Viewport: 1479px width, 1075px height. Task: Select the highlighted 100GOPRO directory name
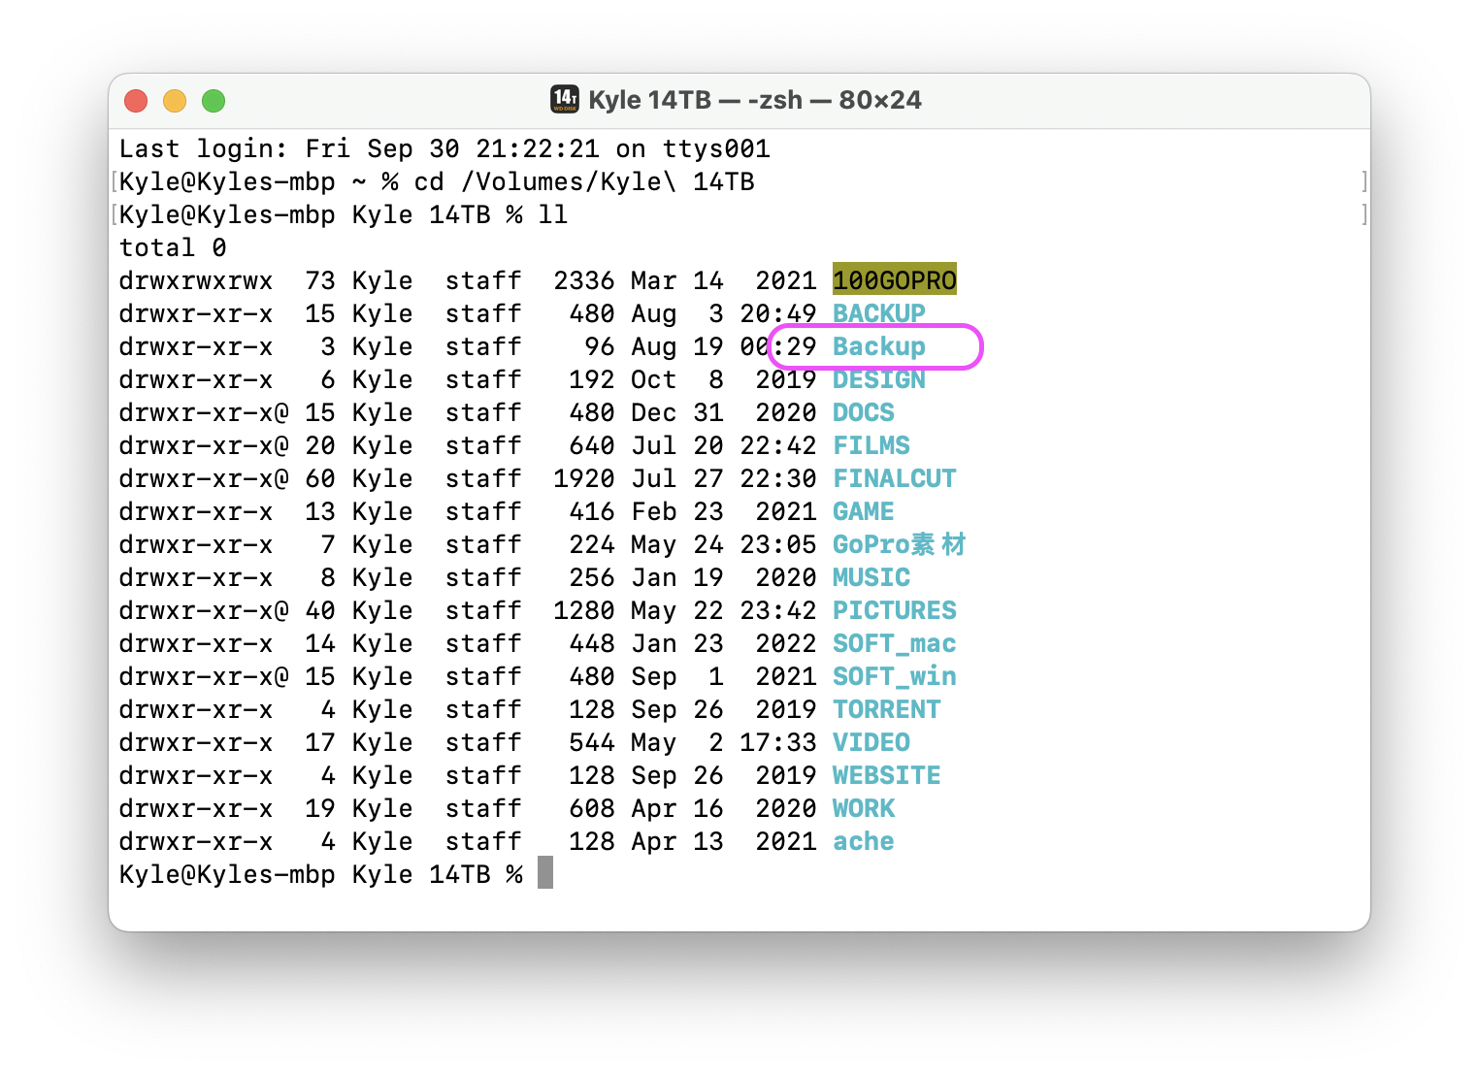coord(895,280)
